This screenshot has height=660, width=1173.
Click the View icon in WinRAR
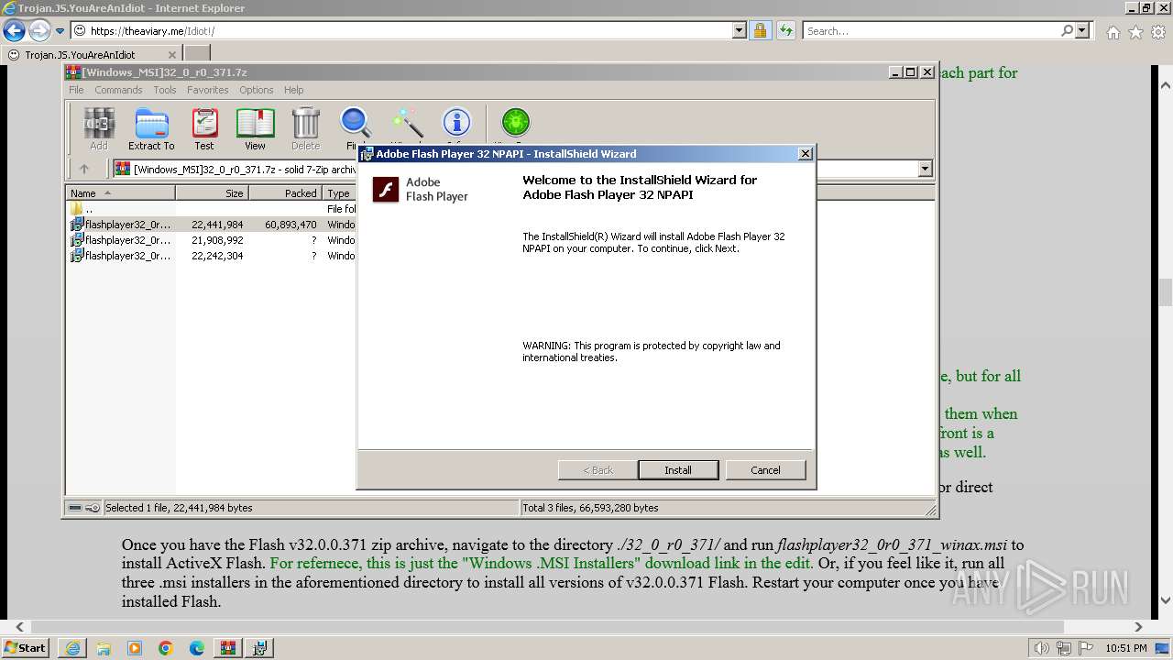coord(255,129)
